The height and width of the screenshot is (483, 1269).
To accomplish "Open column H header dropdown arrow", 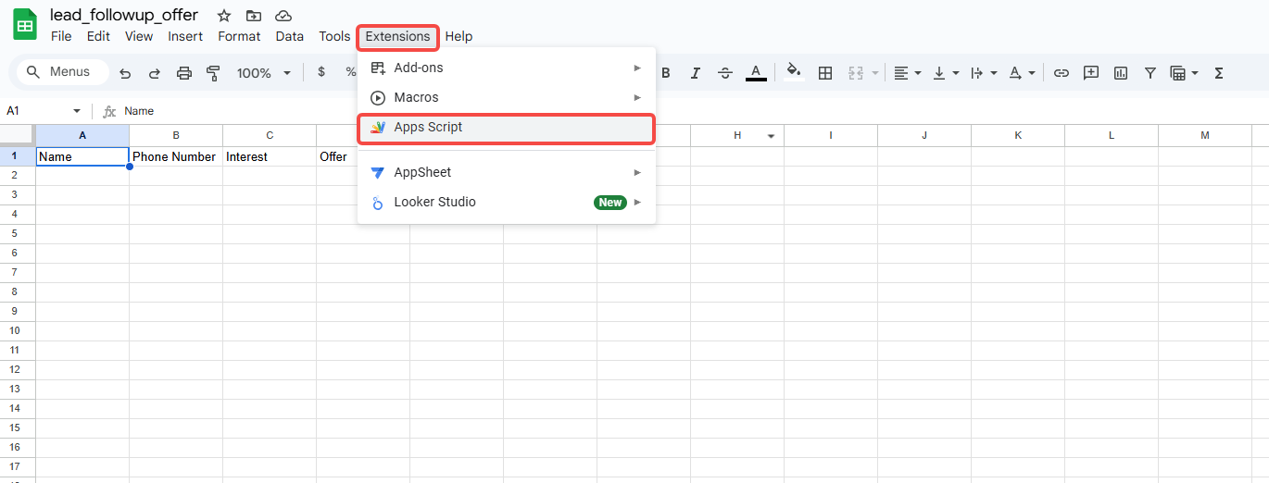I will 772,136.
